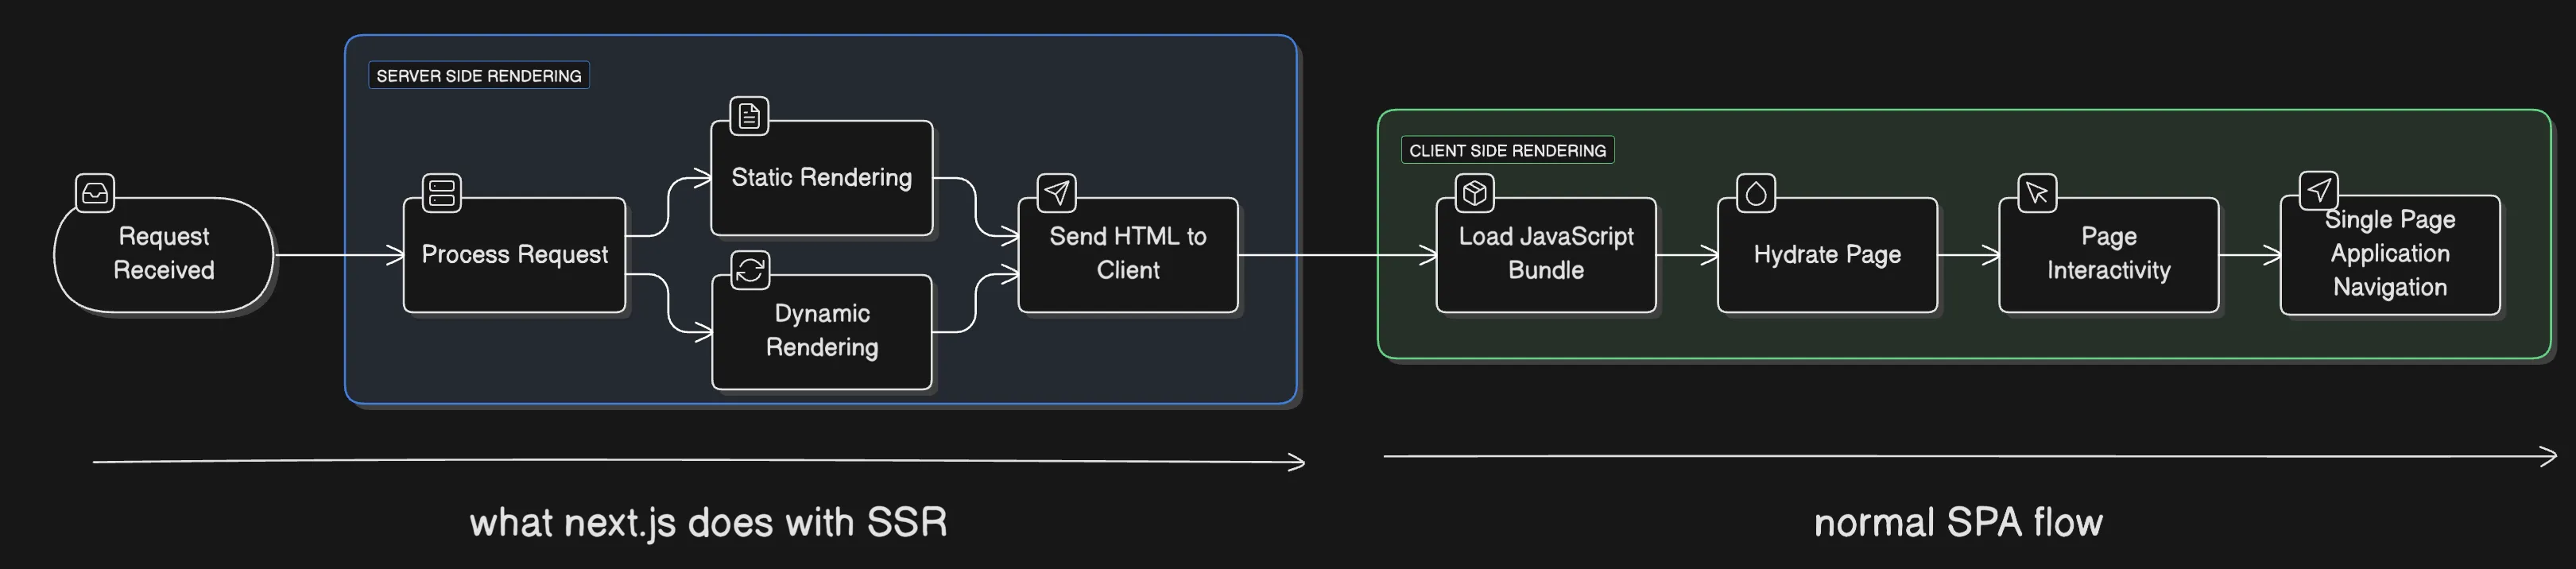Click the 'normal SPA flow' caption
The height and width of the screenshot is (569, 2576).
point(1958,523)
